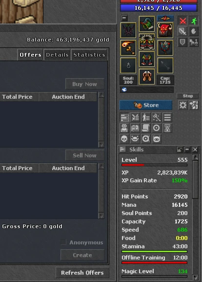Click the Skills panel scrollbar down arrow
Viewport: 202px width, 282px height.
195,277
